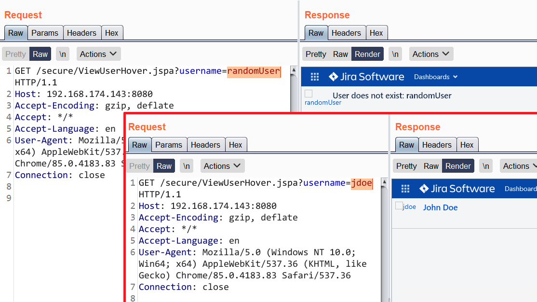Click the Host header line in lower request
This screenshot has height=302, width=537.
coord(208,206)
